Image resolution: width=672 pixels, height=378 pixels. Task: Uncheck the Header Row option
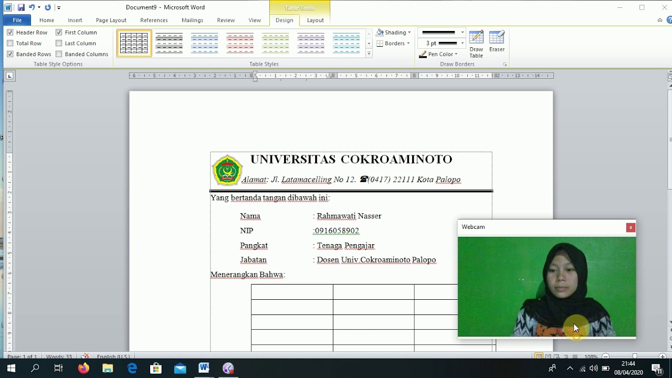point(10,32)
